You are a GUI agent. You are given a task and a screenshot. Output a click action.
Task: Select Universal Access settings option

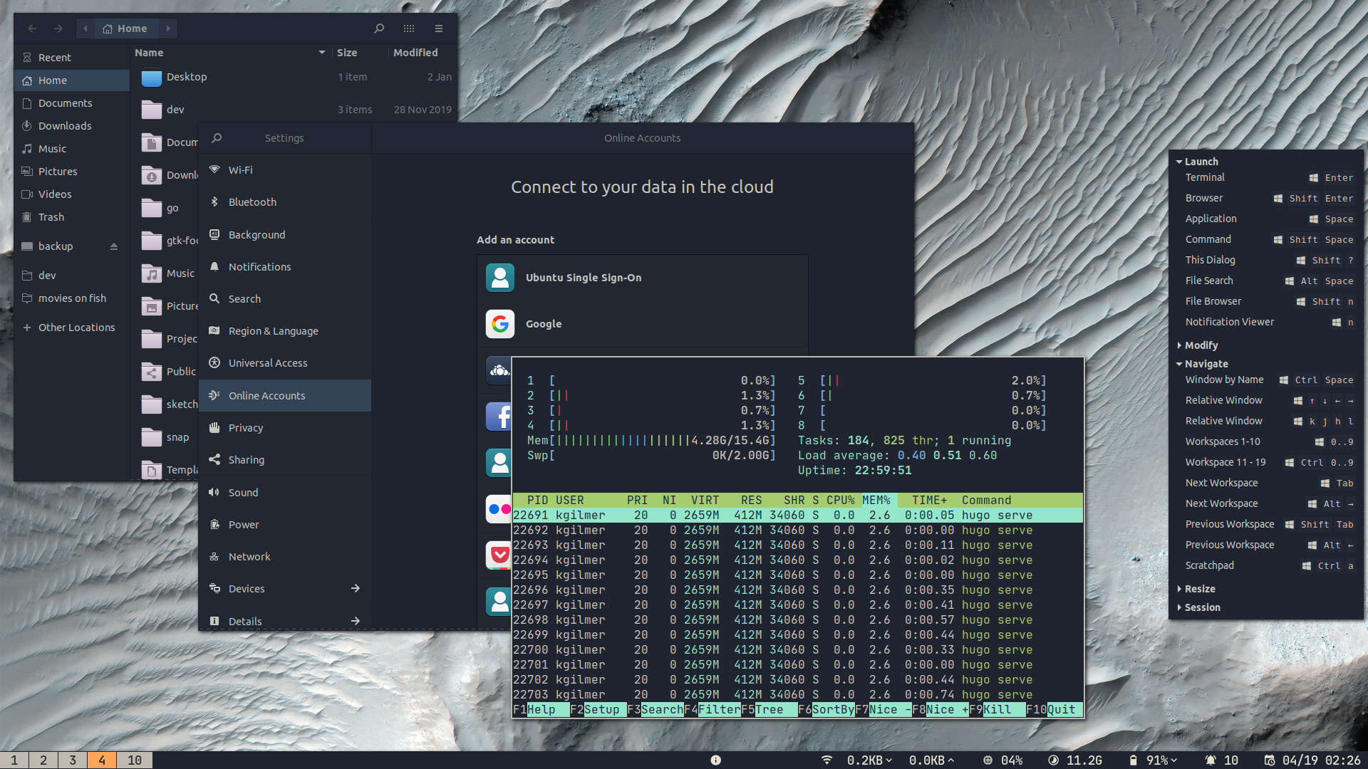tap(268, 362)
